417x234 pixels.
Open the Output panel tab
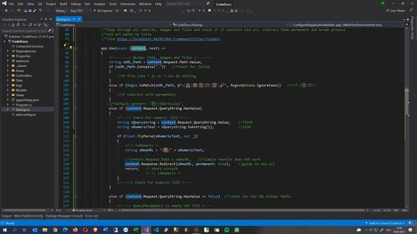coord(6,216)
